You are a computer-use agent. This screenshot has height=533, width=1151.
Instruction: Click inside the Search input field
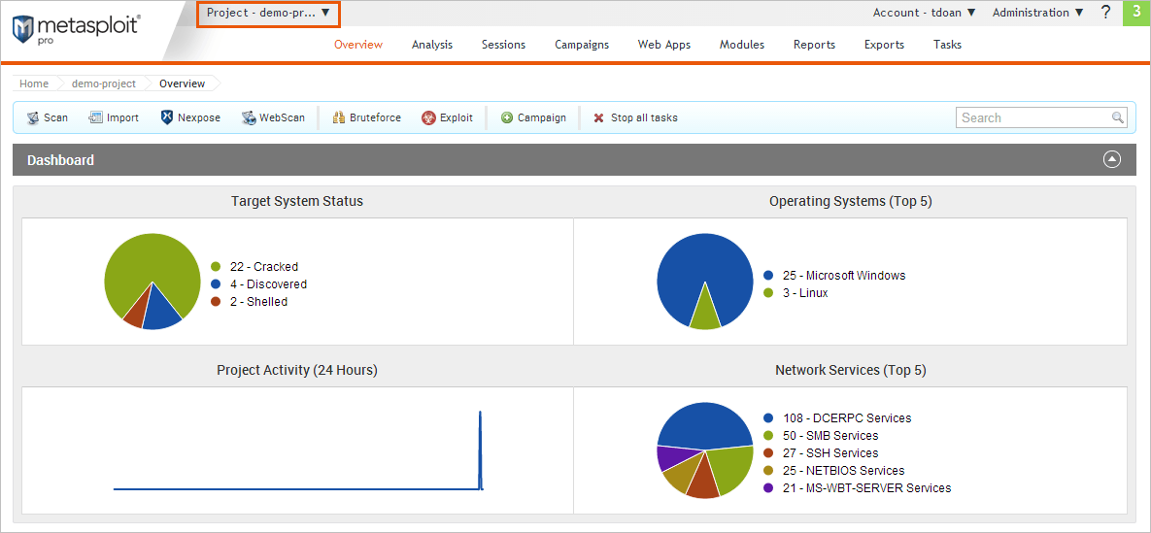pos(1033,117)
